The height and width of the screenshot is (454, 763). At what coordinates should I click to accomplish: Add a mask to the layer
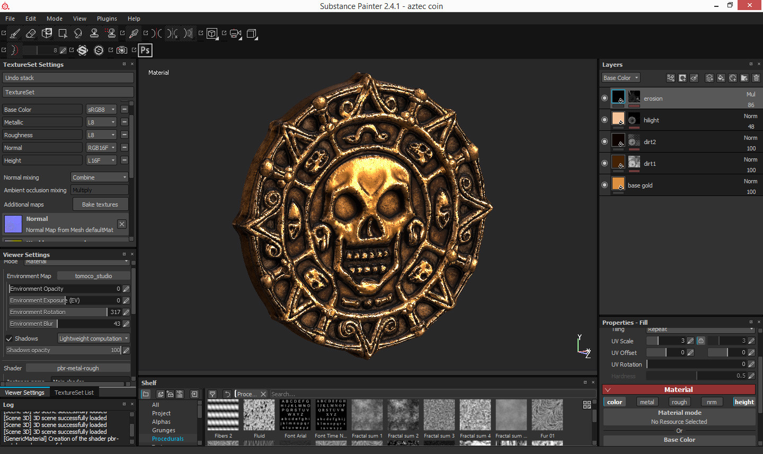(682, 78)
